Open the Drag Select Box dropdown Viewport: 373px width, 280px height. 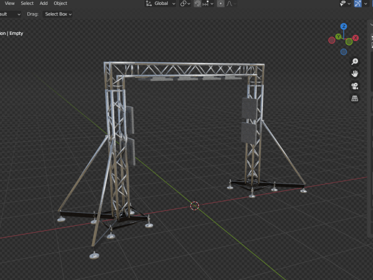tap(57, 14)
